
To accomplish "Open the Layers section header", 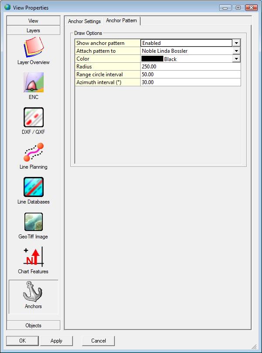I will (33, 31).
